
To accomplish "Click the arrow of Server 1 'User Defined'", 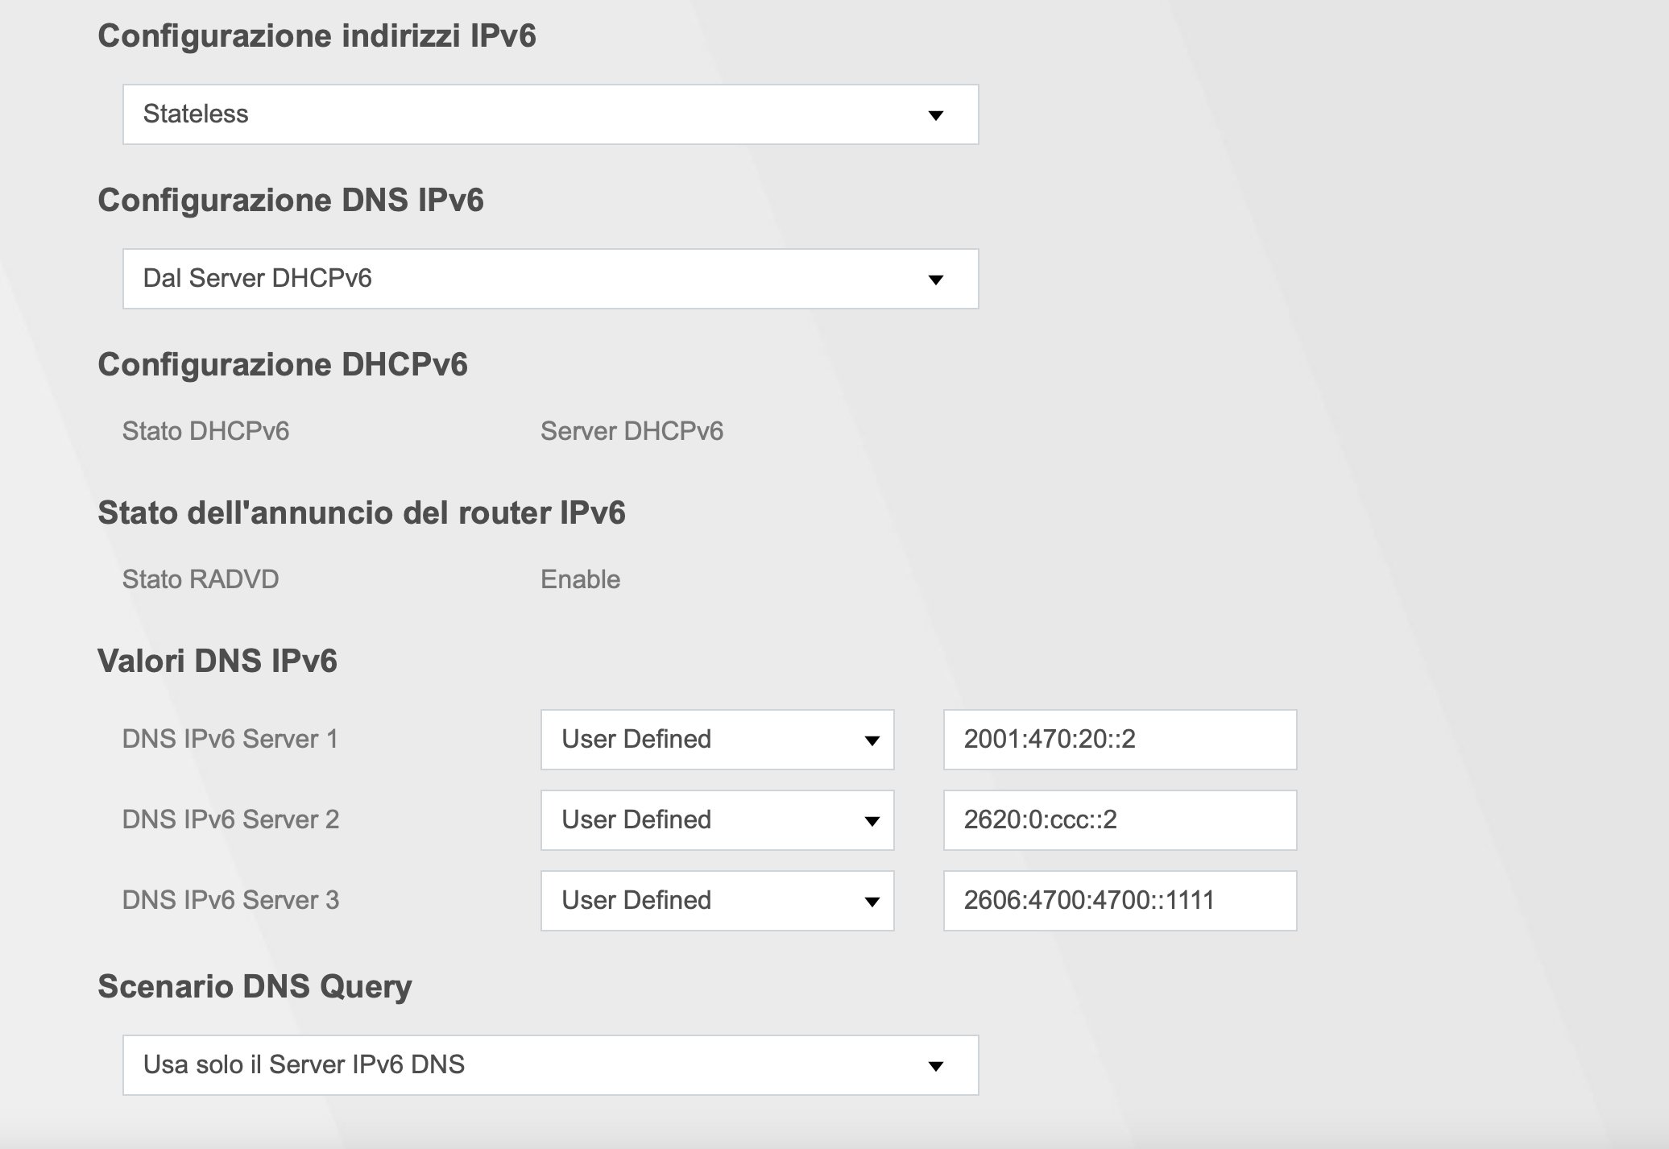I will pyautogui.click(x=872, y=740).
